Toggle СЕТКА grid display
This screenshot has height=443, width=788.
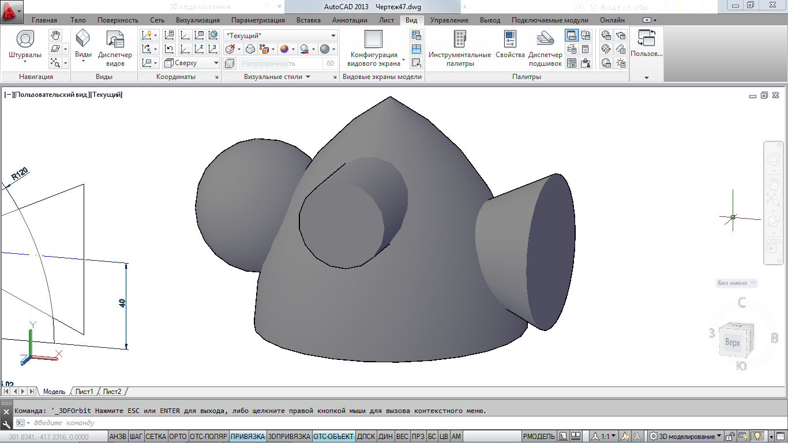[156, 437]
